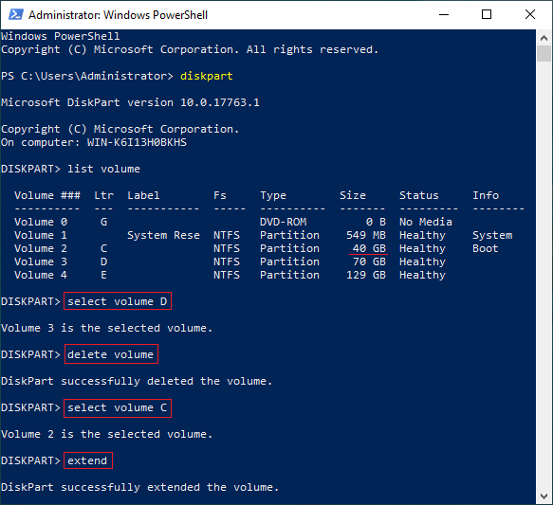
Task: Click the 'delete volume' command
Action: (111, 354)
